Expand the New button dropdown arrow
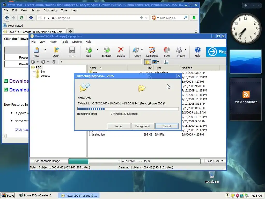The height and width of the screenshot is (199, 265). (45, 49)
